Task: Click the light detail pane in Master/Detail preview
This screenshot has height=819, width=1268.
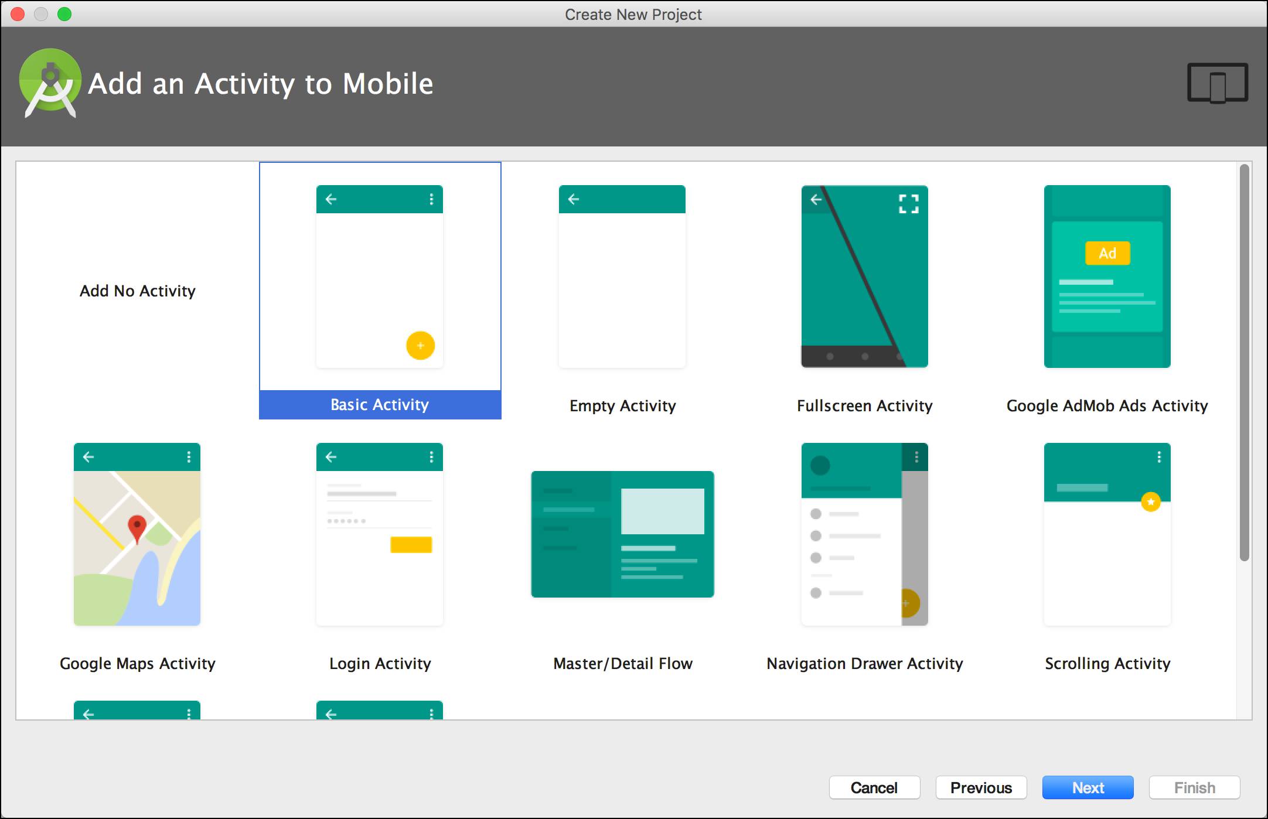Action: tap(663, 511)
